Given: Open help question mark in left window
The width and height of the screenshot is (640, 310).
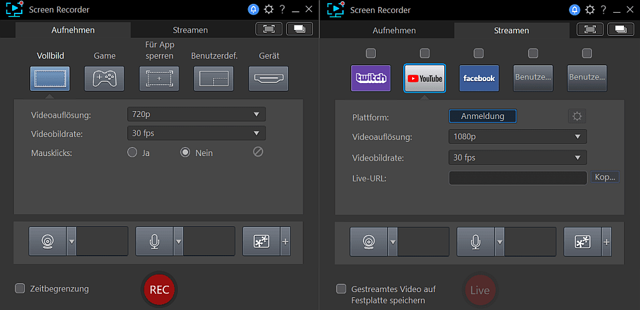Looking at the screenshot, I should [x=282, y=10].
